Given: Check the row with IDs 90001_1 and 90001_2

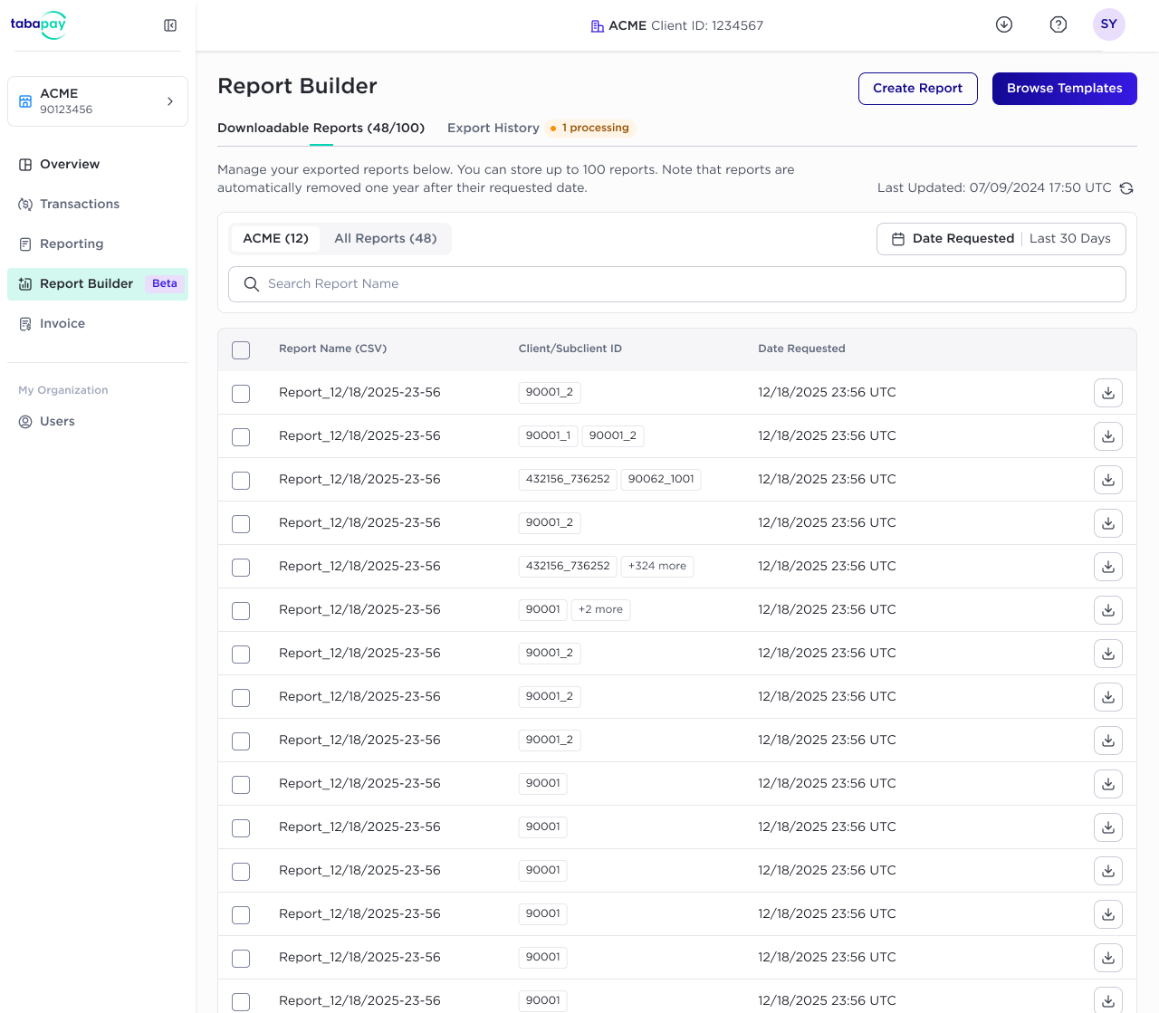Looking at the screenshot, I should click(x=241, y=437).
